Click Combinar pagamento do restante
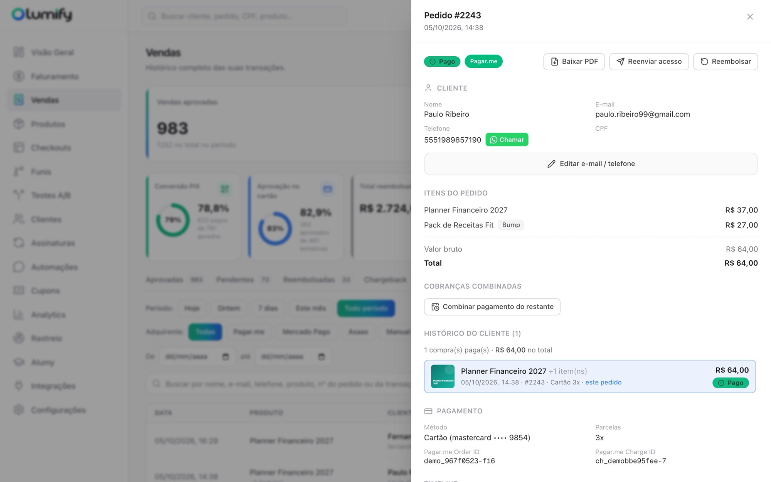This screenshot has width=771, height=482. tap(492, 307)
